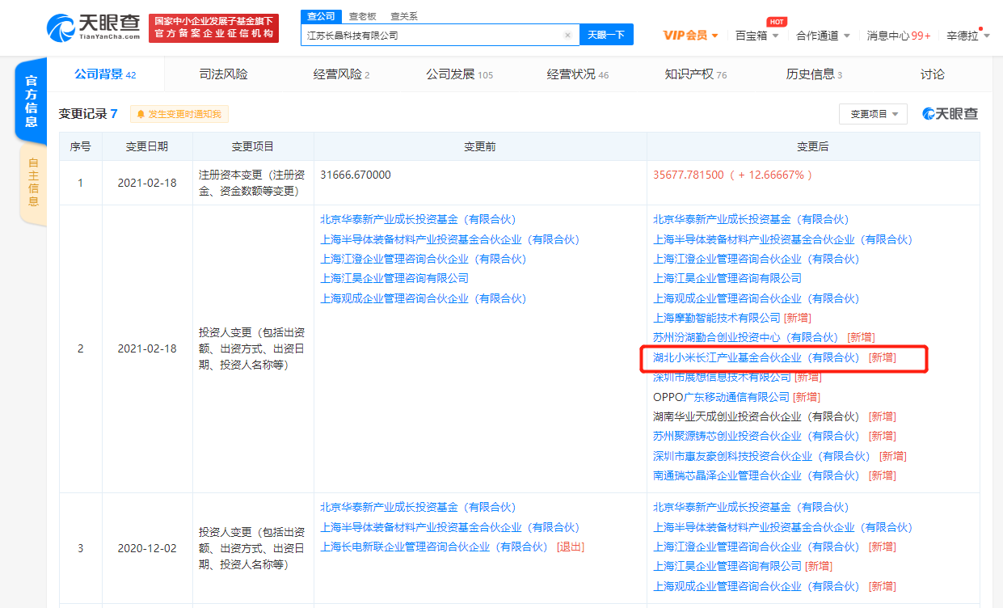Open 深圳市惠友豪创科技投资合伙企业 link
The image size is (1003, 608).
[x=762, y=456]
